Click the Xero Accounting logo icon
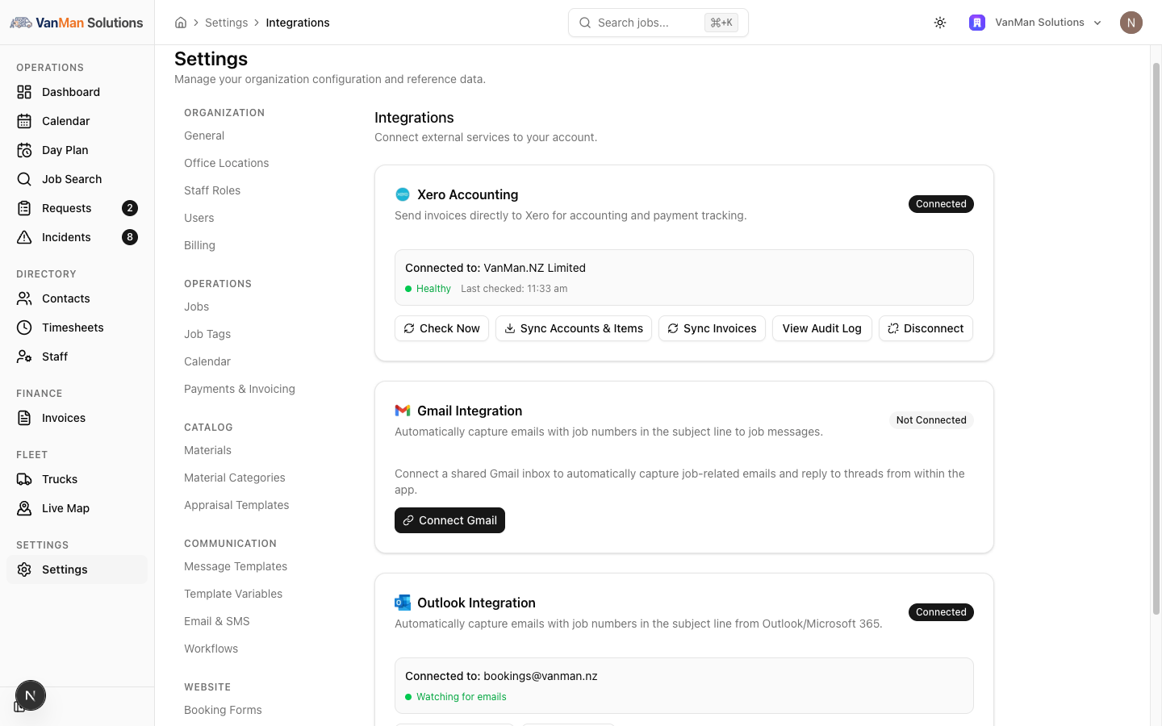The image size is (1162, 726). click(x=403, y=194)
